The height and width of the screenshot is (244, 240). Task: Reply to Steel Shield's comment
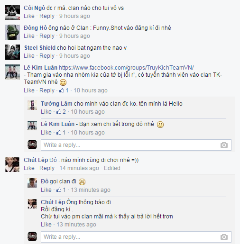pos(47,56)
